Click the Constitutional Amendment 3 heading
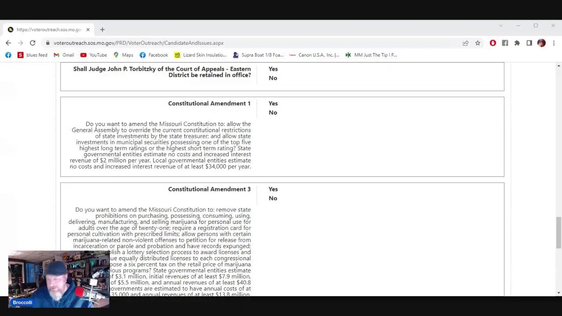The width and height of the screenshot is (562, 316). [x=209, y=189]
